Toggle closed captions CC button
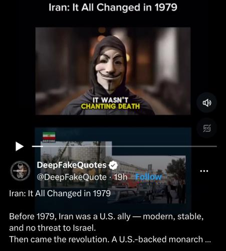The height and width of the screenshot is (251, 226). (207, 128)
